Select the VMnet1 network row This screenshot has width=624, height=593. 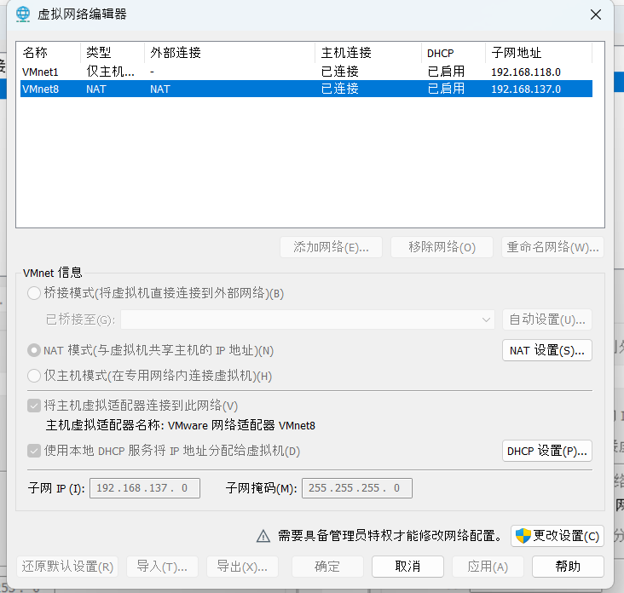click(306, 72)
